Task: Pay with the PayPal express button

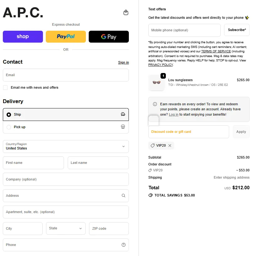Action: point(66,37)
